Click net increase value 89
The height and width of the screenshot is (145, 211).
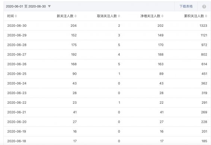point(161,74)
